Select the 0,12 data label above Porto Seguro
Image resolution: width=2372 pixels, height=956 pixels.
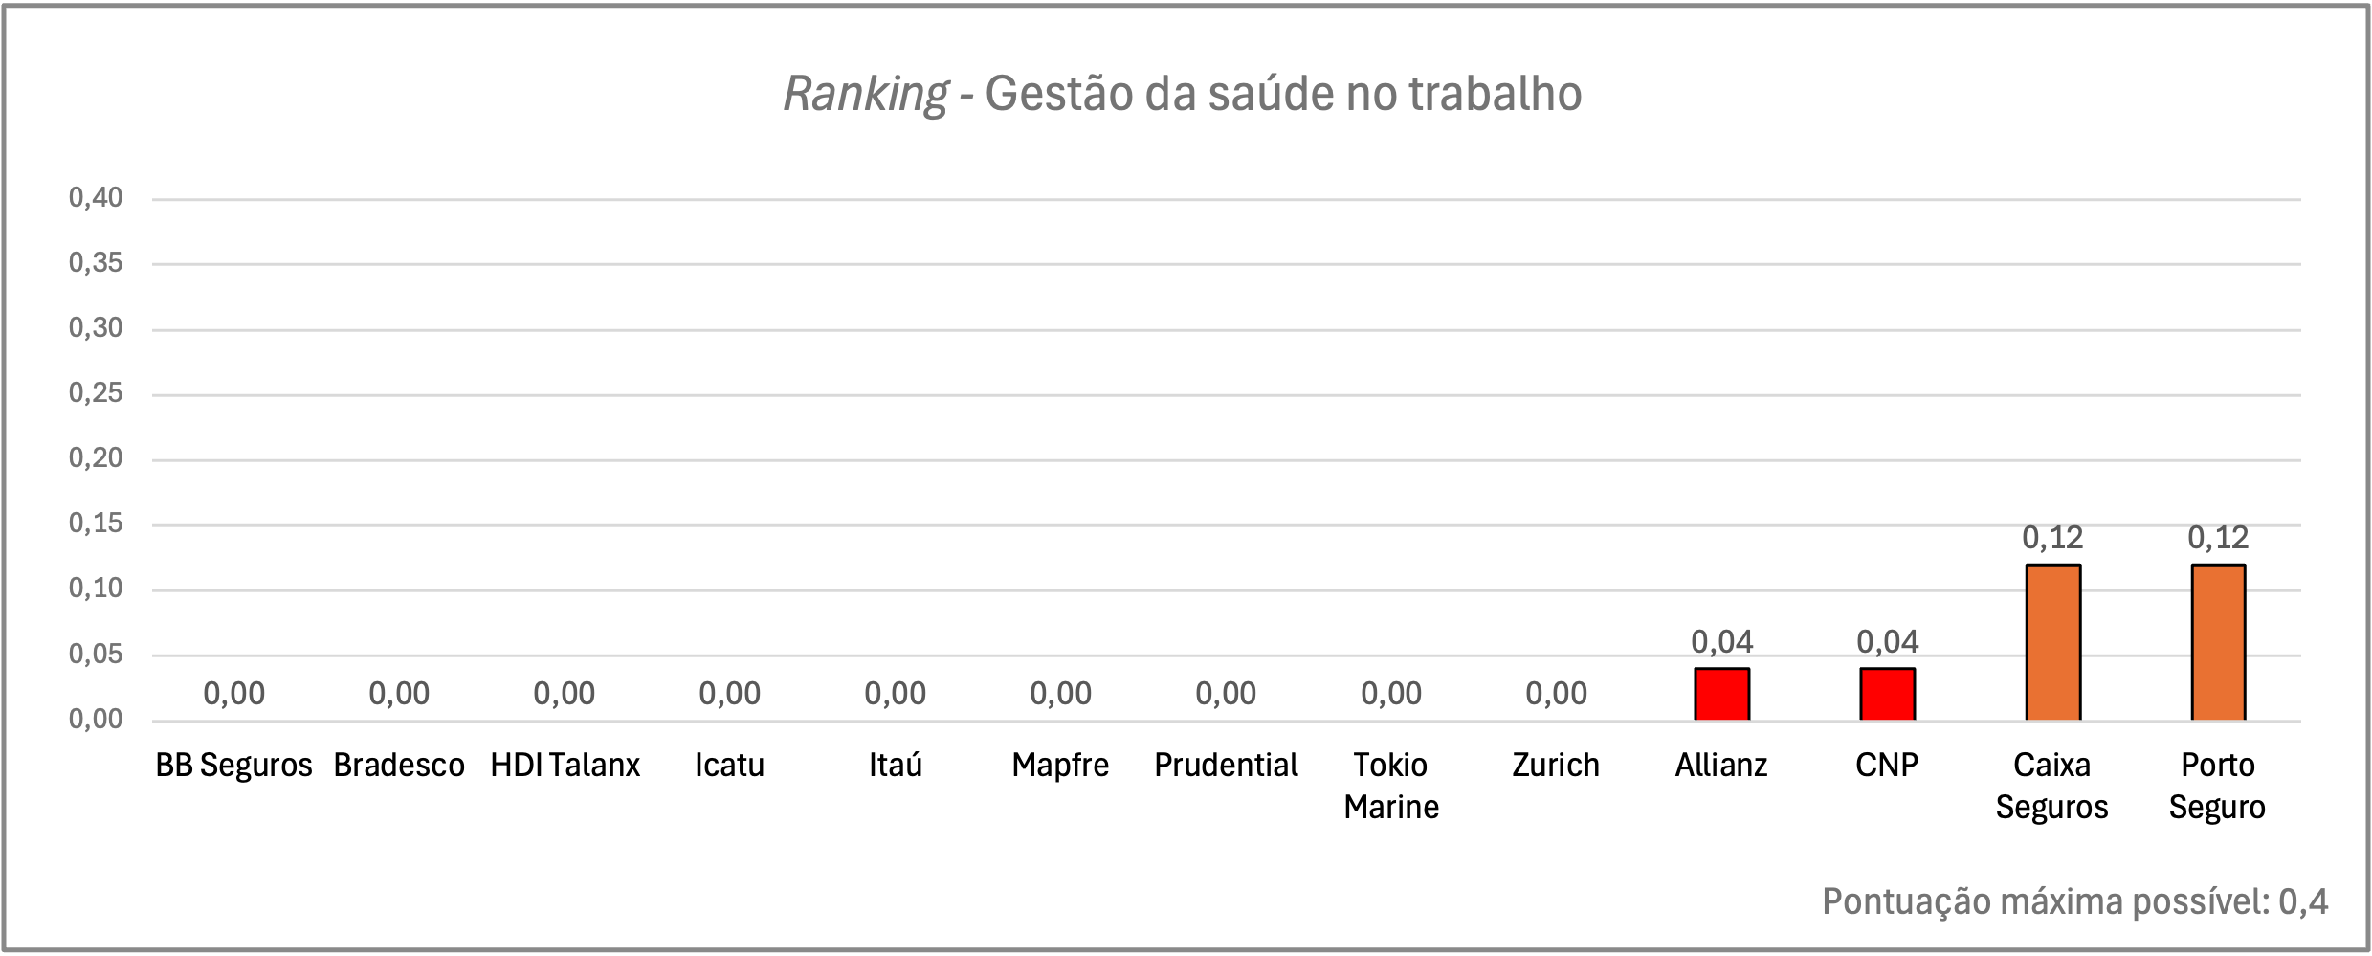click(2218, 538)
